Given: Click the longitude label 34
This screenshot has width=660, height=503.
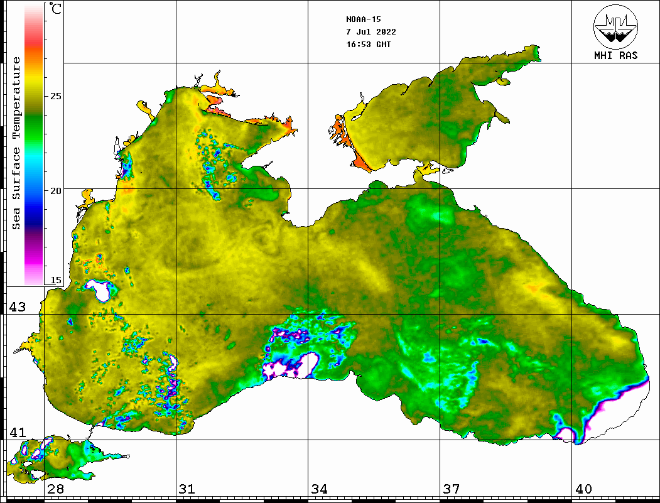Looking at the screenshot, I should 319,489.
